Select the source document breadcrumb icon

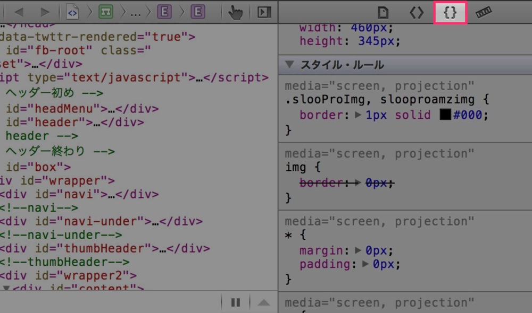[x=72, y=13]
